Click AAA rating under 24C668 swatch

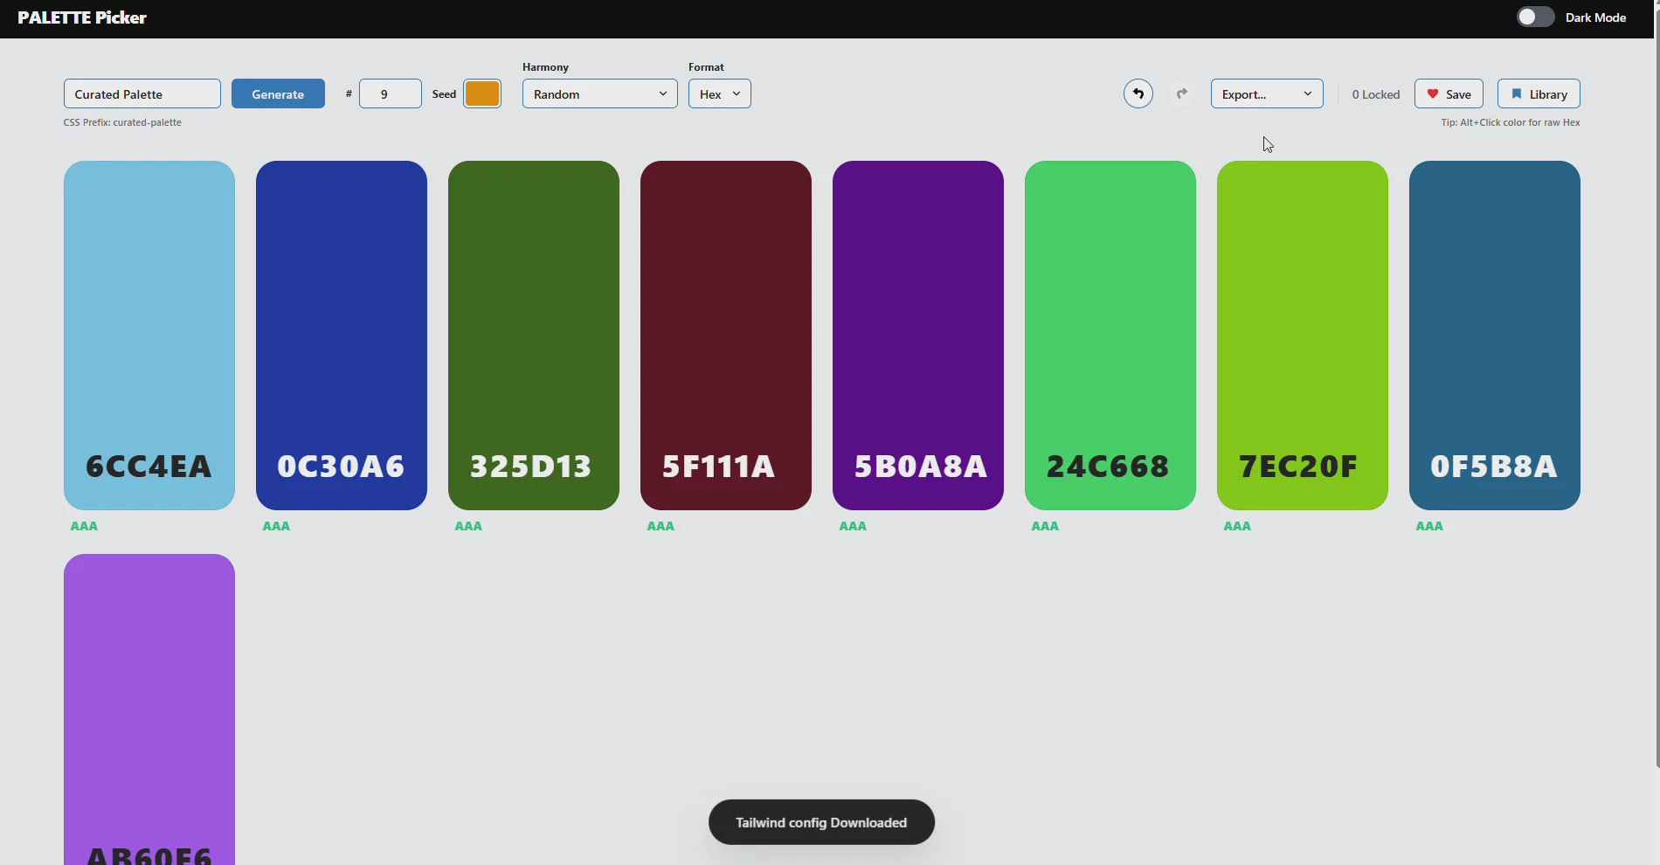tap(1045, 526)
